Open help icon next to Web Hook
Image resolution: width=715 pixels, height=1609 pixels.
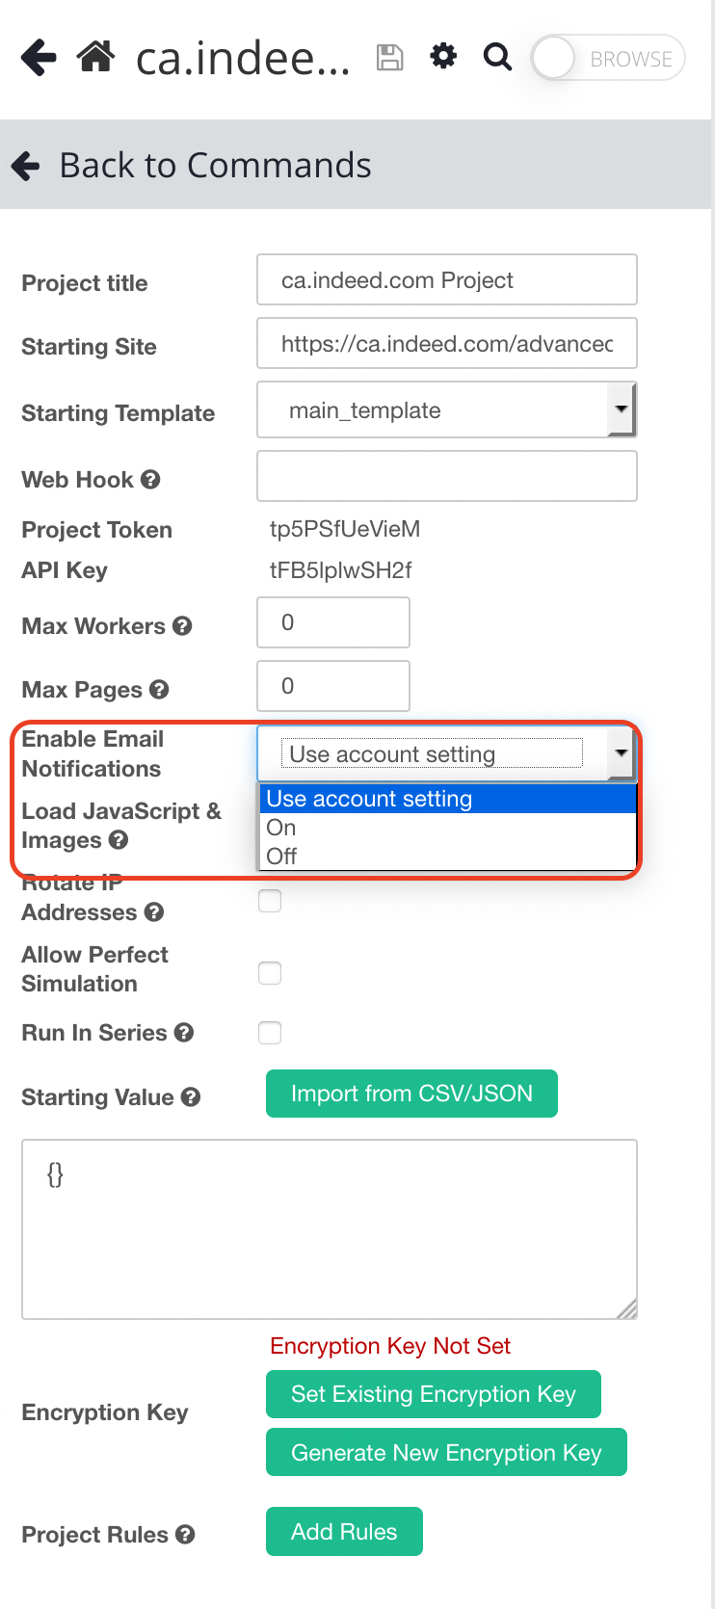[x=150, y=479]
